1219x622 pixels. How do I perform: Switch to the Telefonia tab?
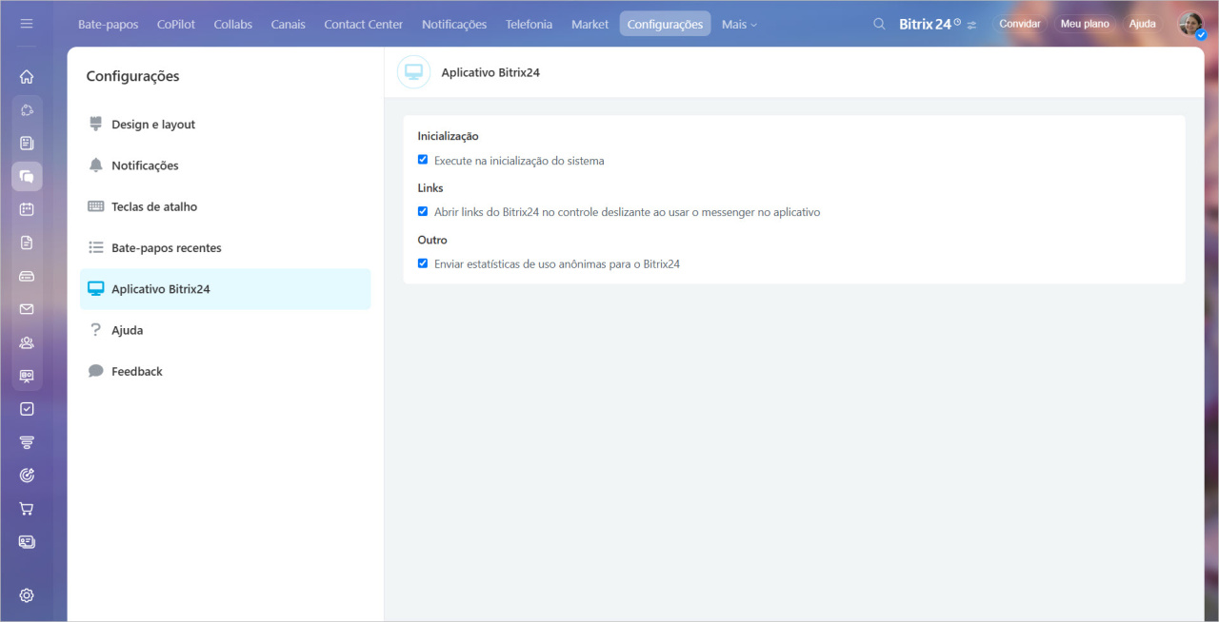[x=529, y=25]
